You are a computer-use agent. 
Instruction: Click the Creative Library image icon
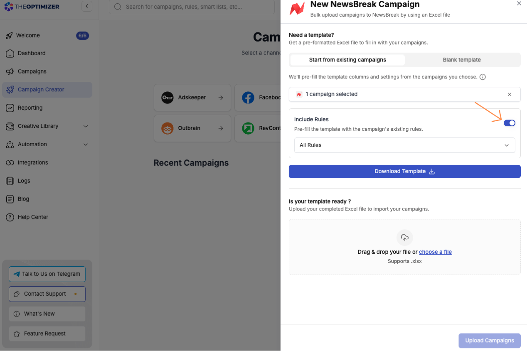10,126
